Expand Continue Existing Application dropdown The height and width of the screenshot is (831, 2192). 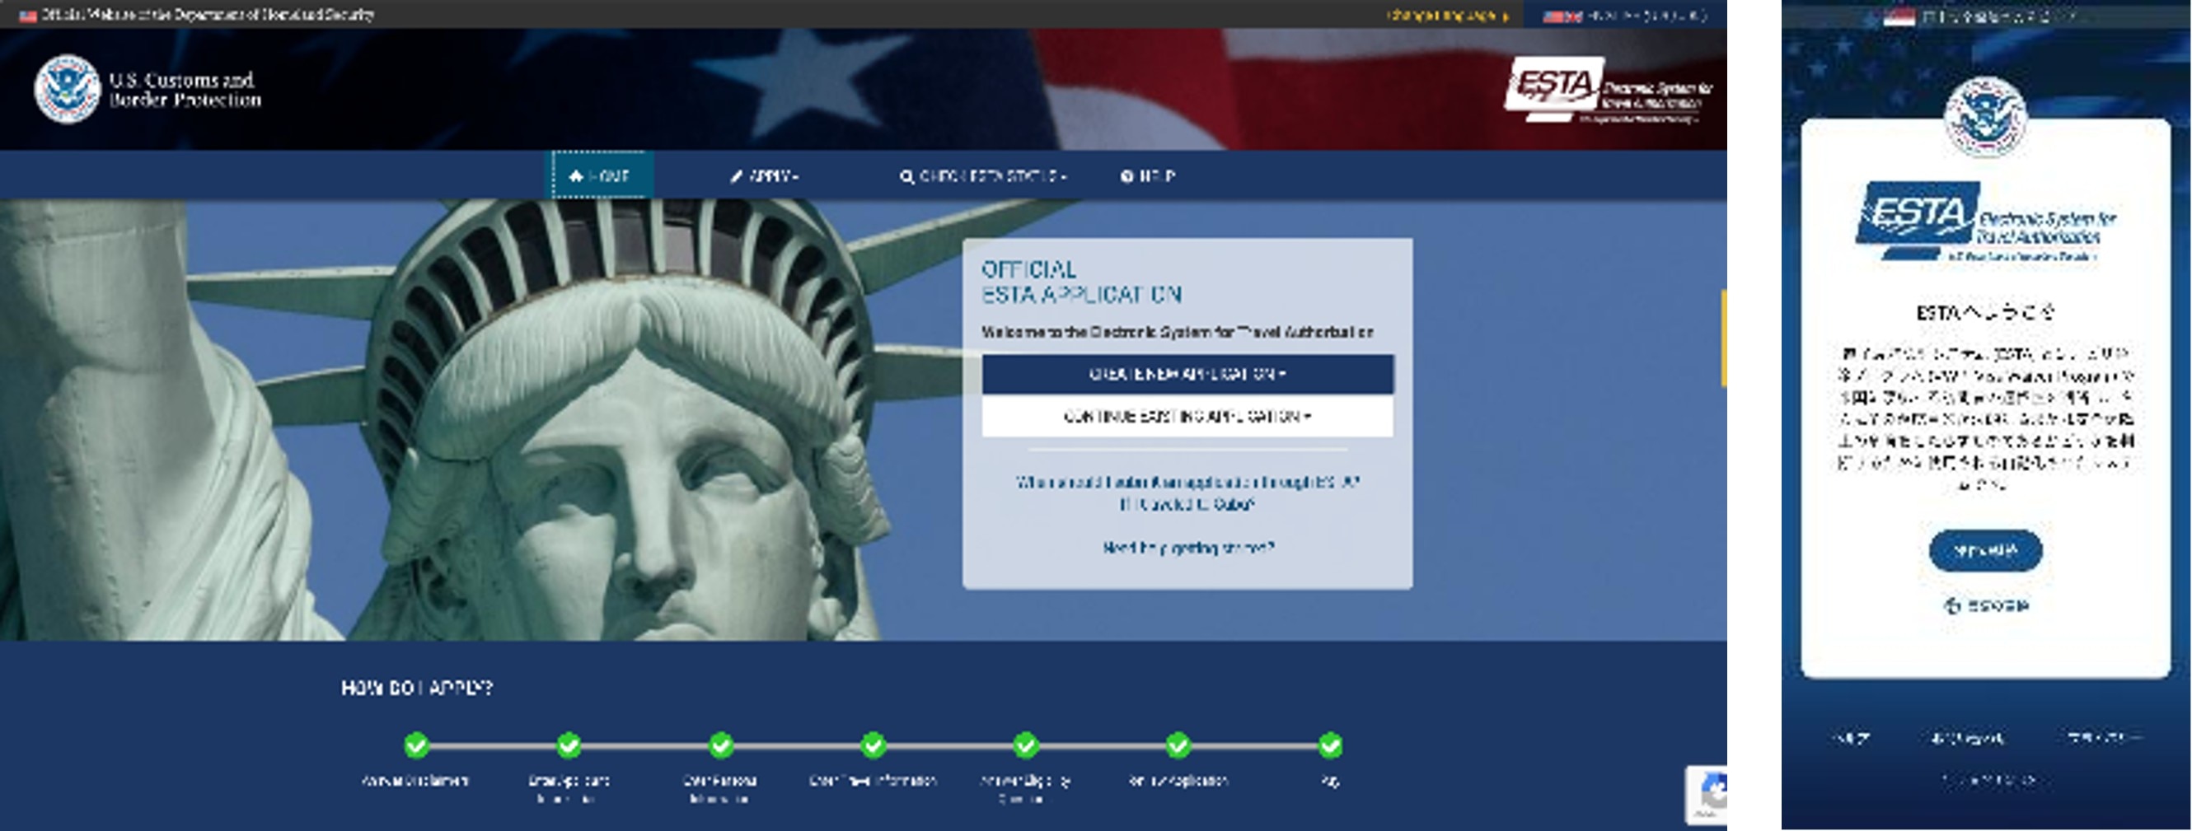click(1187, 417)
